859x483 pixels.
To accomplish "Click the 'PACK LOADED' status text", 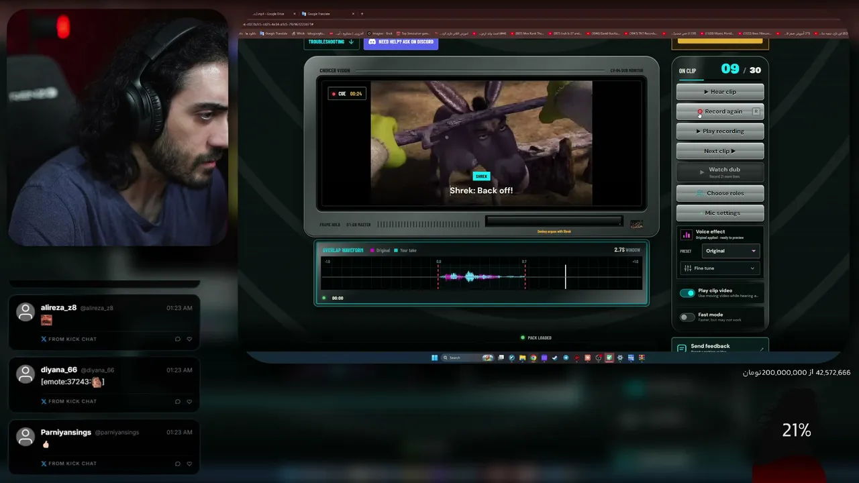I will point(536,337).
